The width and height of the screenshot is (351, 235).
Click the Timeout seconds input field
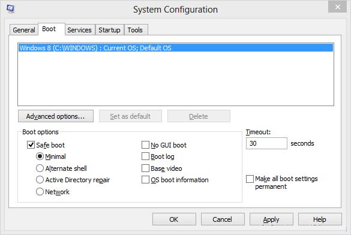266,143
